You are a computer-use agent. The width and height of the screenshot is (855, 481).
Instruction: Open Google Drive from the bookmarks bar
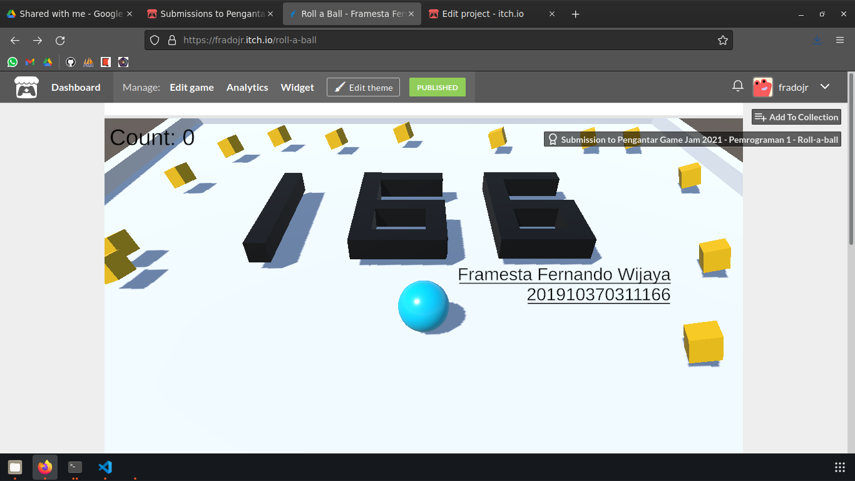[x=47, y=62]
